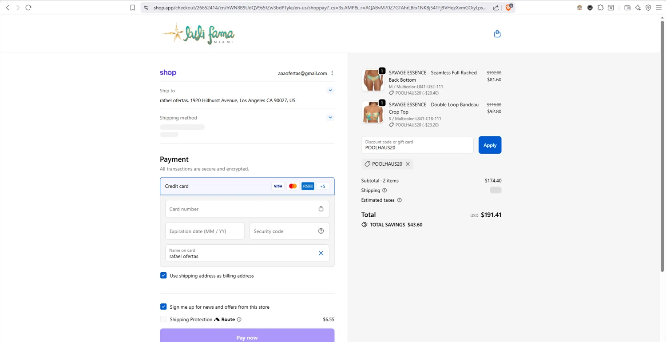Apply the discount code
Viewport: 666px width, 342px height.
(x=490, y=145)
